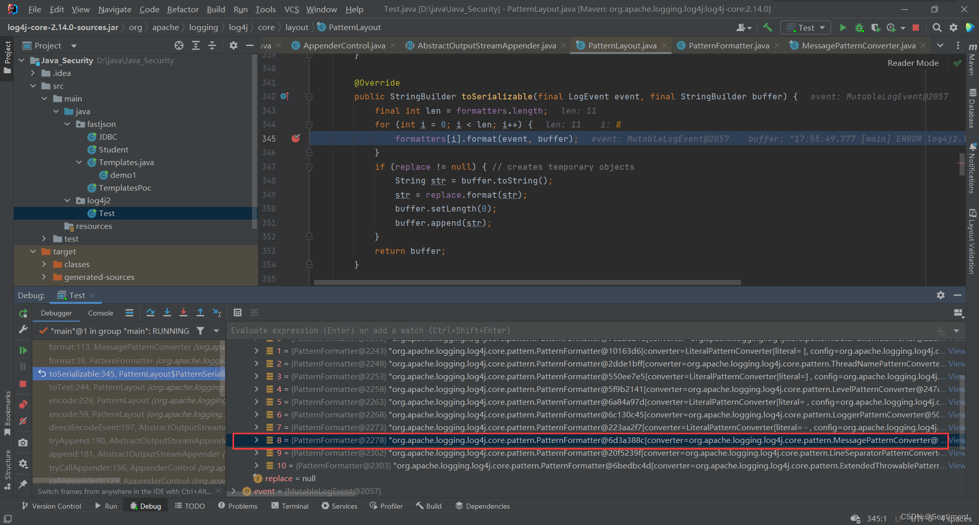This screenshot has height=525, width=979.
Task: Stop the running process from the top toolbar
Action: pyautogui.click(x=916, y=28)
